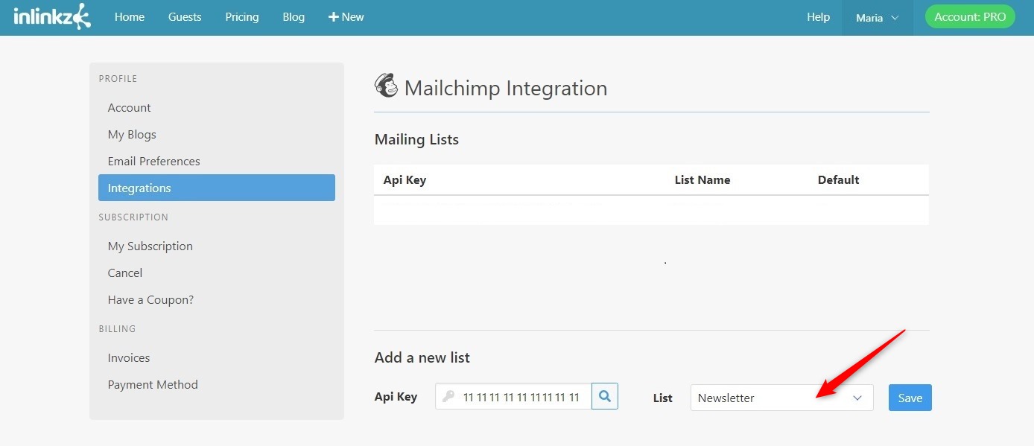Screen dimensions: 1034x446
Task: Click the List Name column header
Action: [702, 180]
